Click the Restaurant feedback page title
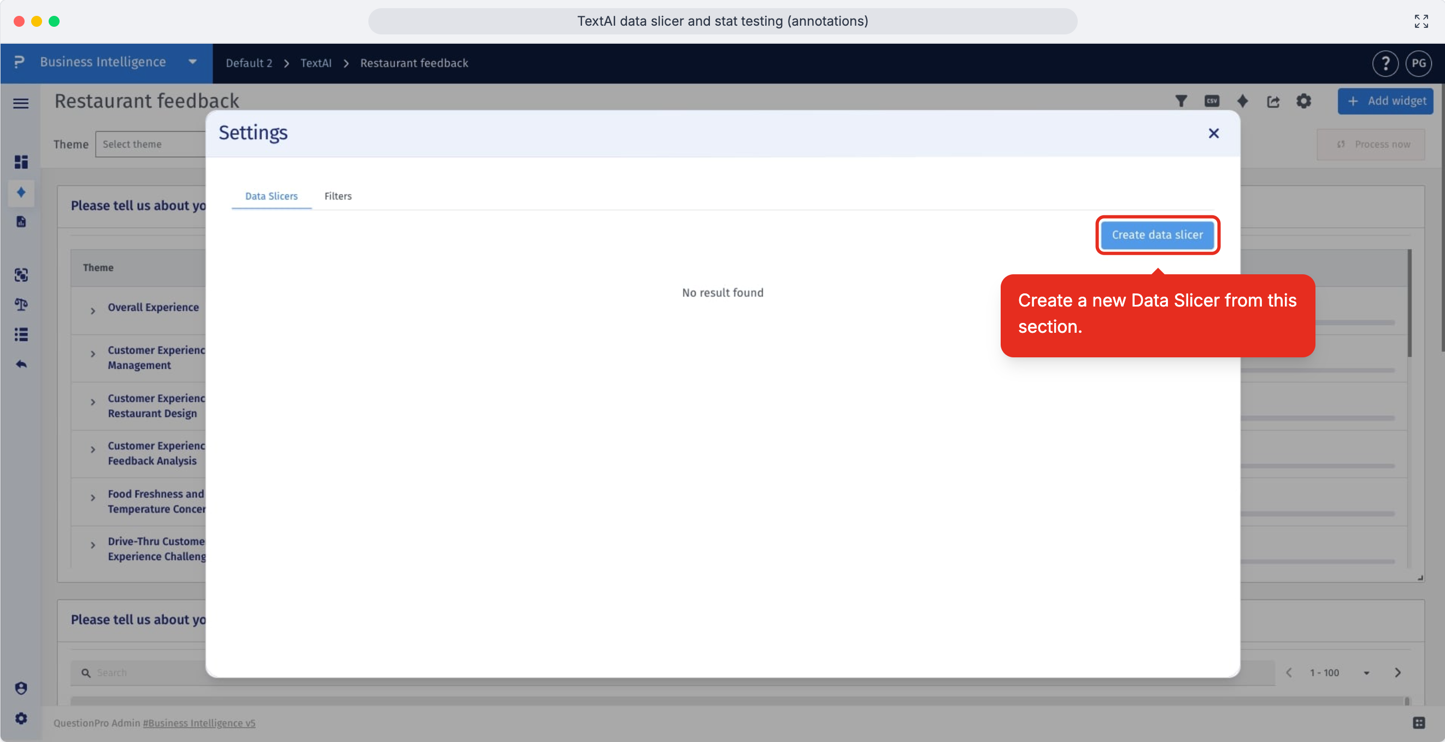Screen dimensions: 1445x742 (146, 101)
